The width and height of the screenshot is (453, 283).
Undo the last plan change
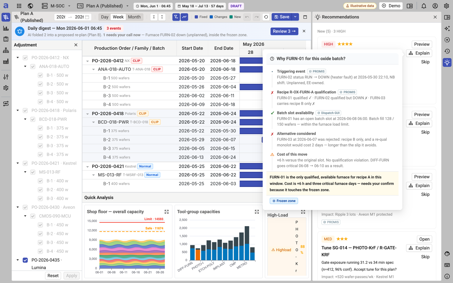[247, 17]
